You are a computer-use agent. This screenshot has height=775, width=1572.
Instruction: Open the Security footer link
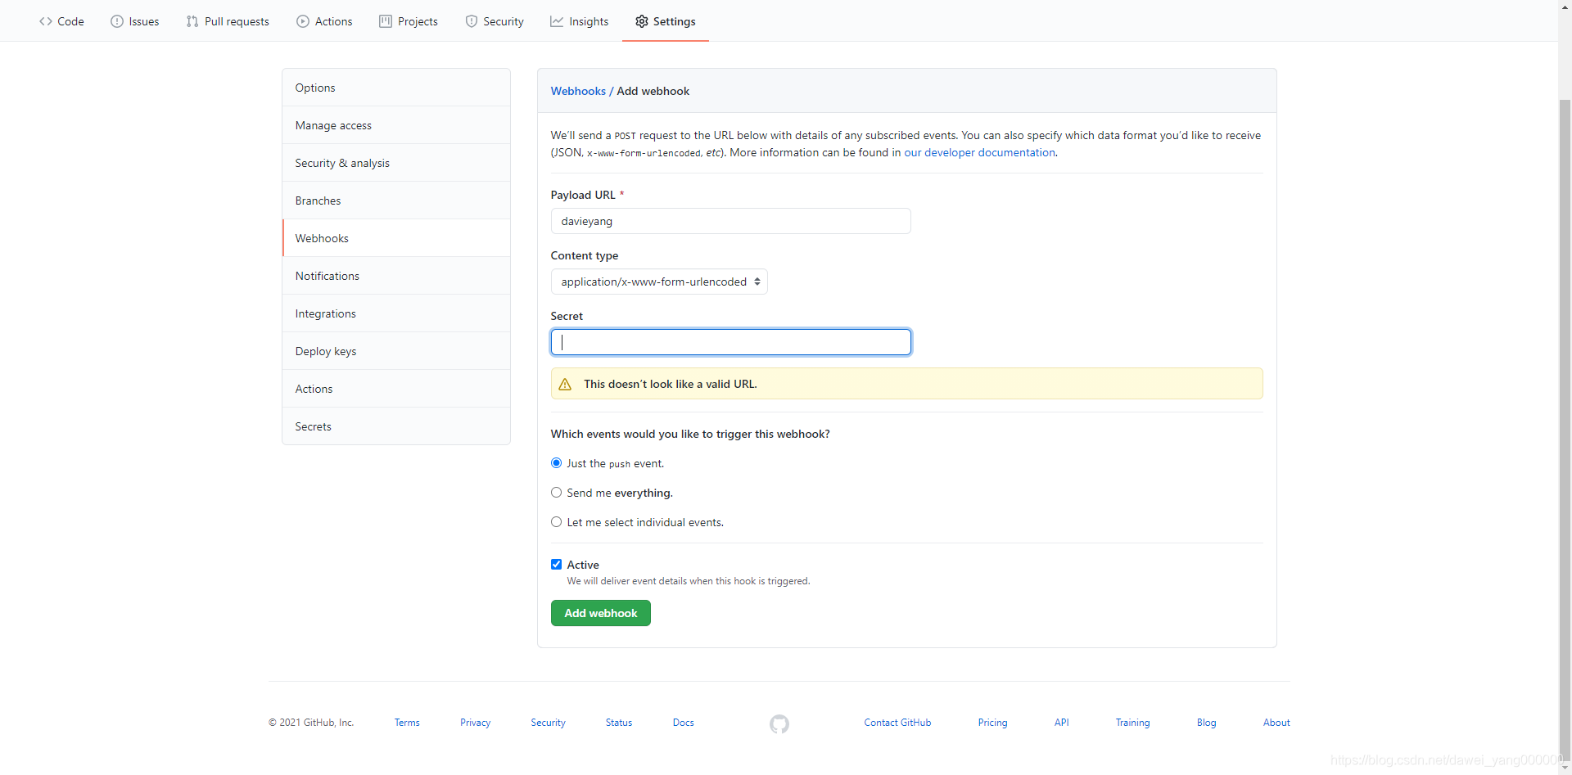click(548, 723)
